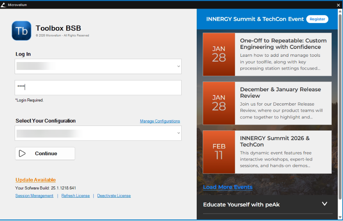Viewport: 343px width, 221px height.
Task: Click the JAN 28 tile beside Release Review
Action: 219,103
